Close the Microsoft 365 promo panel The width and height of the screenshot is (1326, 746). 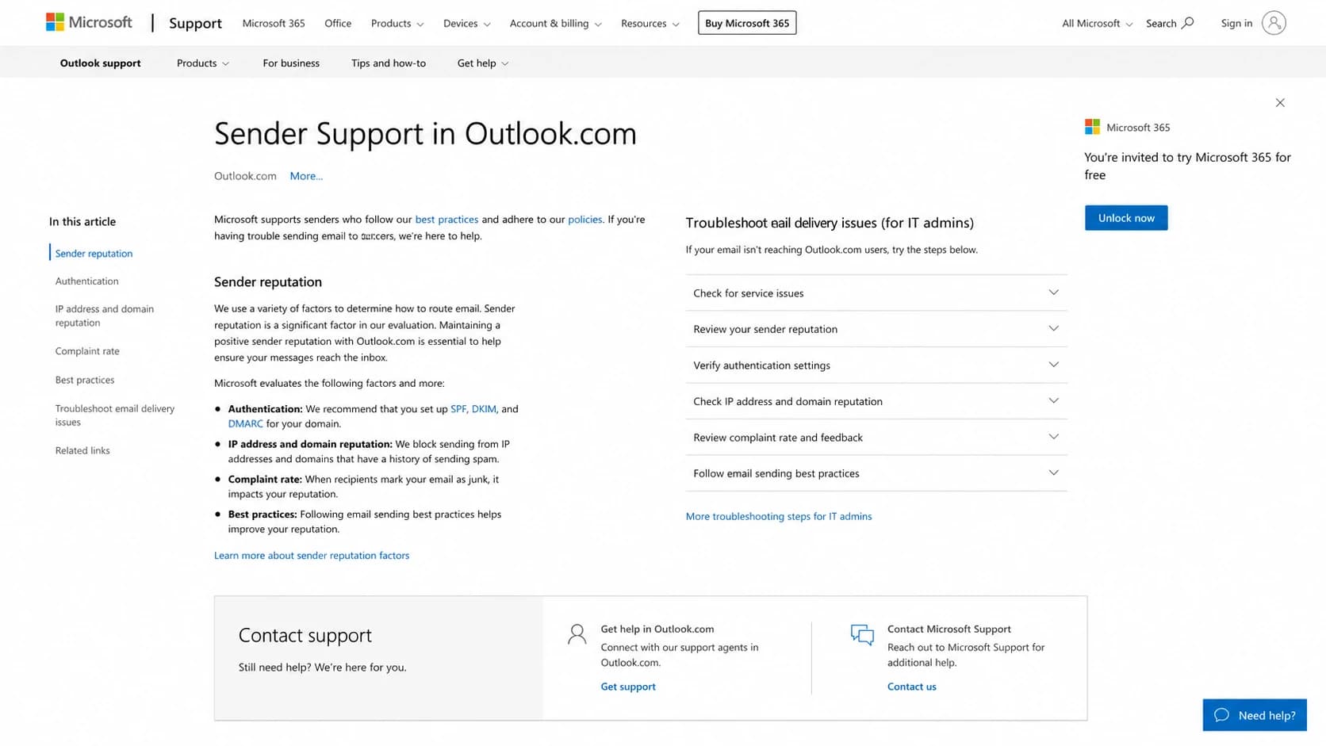[1280, 102]
